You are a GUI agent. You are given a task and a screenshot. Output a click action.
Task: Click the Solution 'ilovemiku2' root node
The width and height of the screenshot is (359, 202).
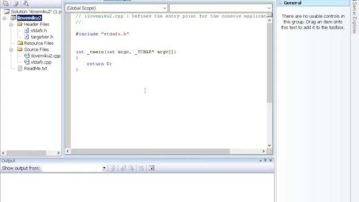36,12
